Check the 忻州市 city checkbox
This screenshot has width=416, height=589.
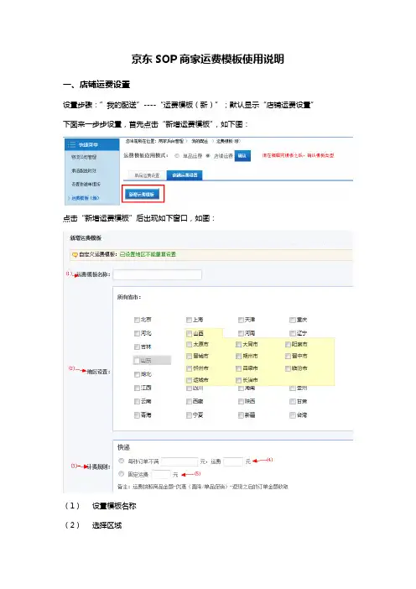pos(190,368)
